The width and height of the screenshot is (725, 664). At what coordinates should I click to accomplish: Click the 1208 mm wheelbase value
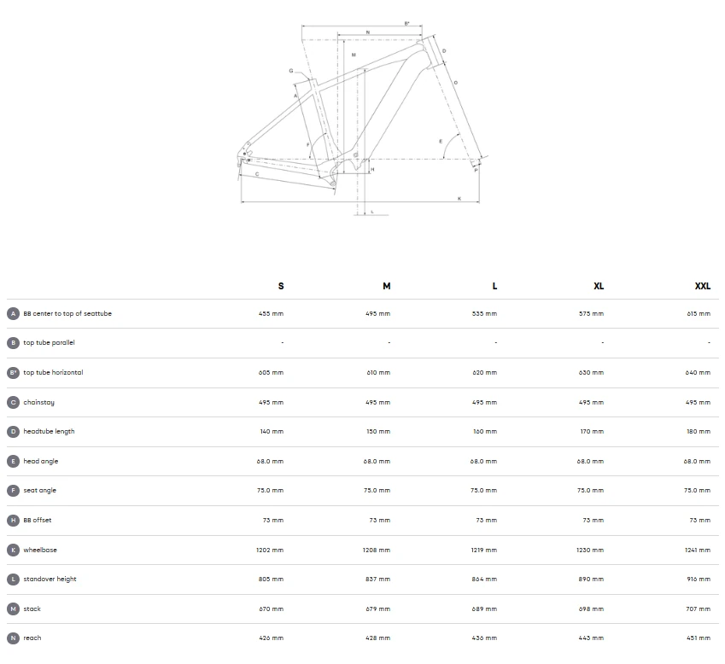[377, 550]
